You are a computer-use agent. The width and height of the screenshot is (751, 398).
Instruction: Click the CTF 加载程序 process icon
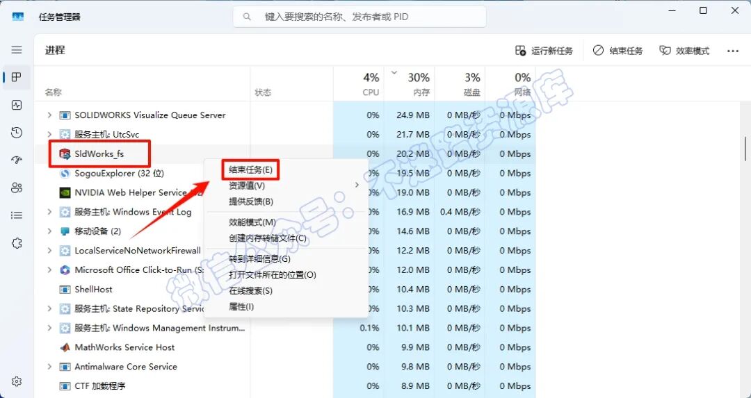(64, 386)
